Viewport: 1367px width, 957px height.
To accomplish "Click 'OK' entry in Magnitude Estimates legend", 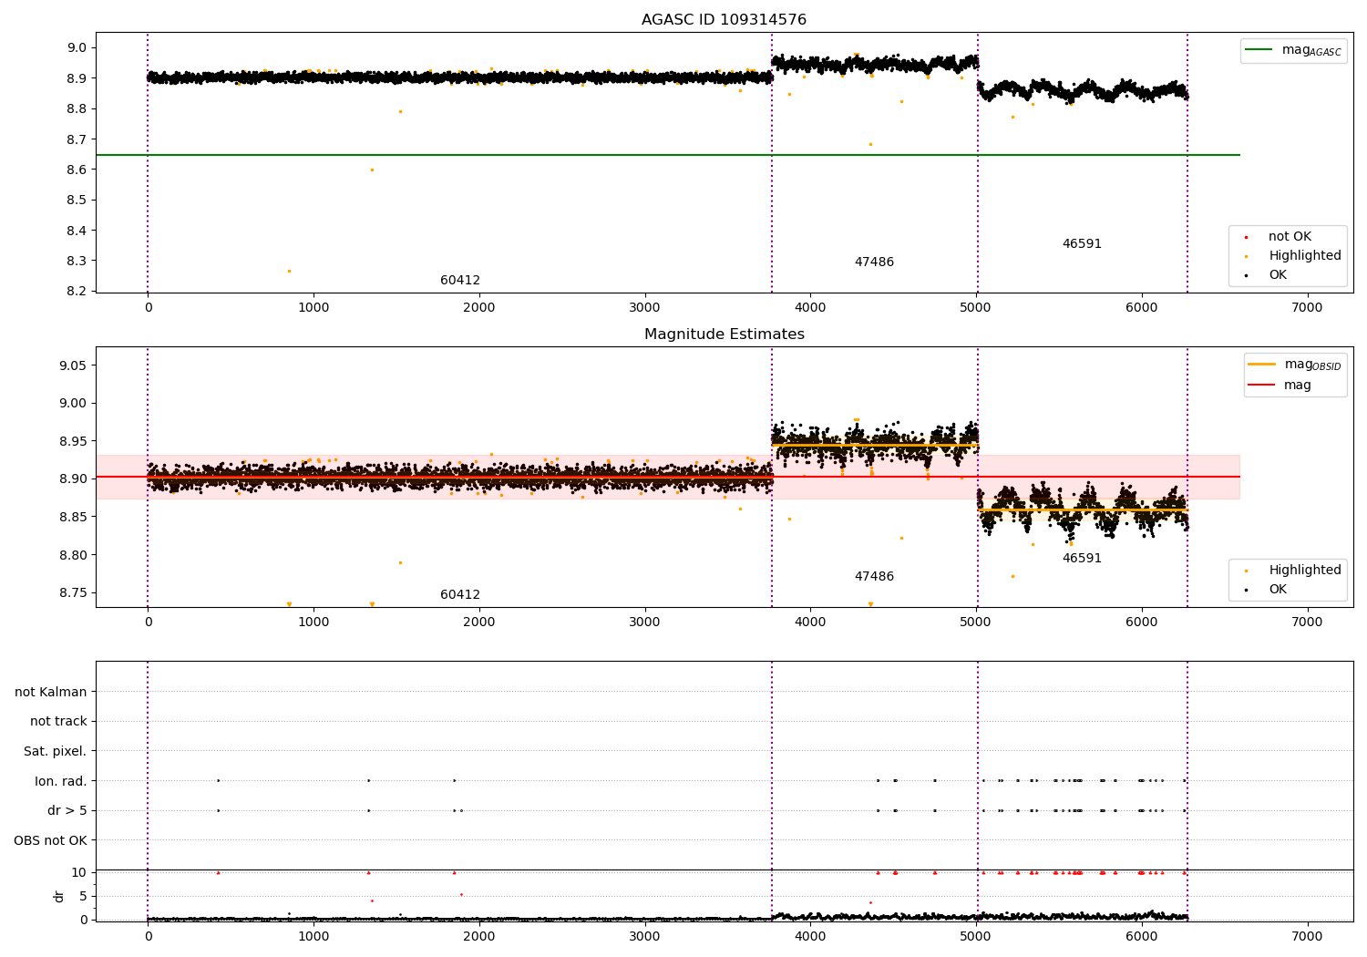I will pyautogui.click(x=1278, y=590).
